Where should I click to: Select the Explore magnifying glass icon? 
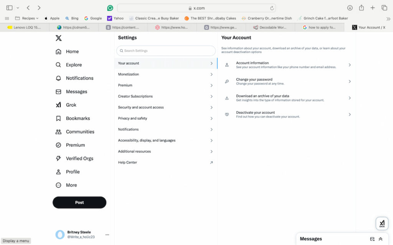[x=58, y=65]
